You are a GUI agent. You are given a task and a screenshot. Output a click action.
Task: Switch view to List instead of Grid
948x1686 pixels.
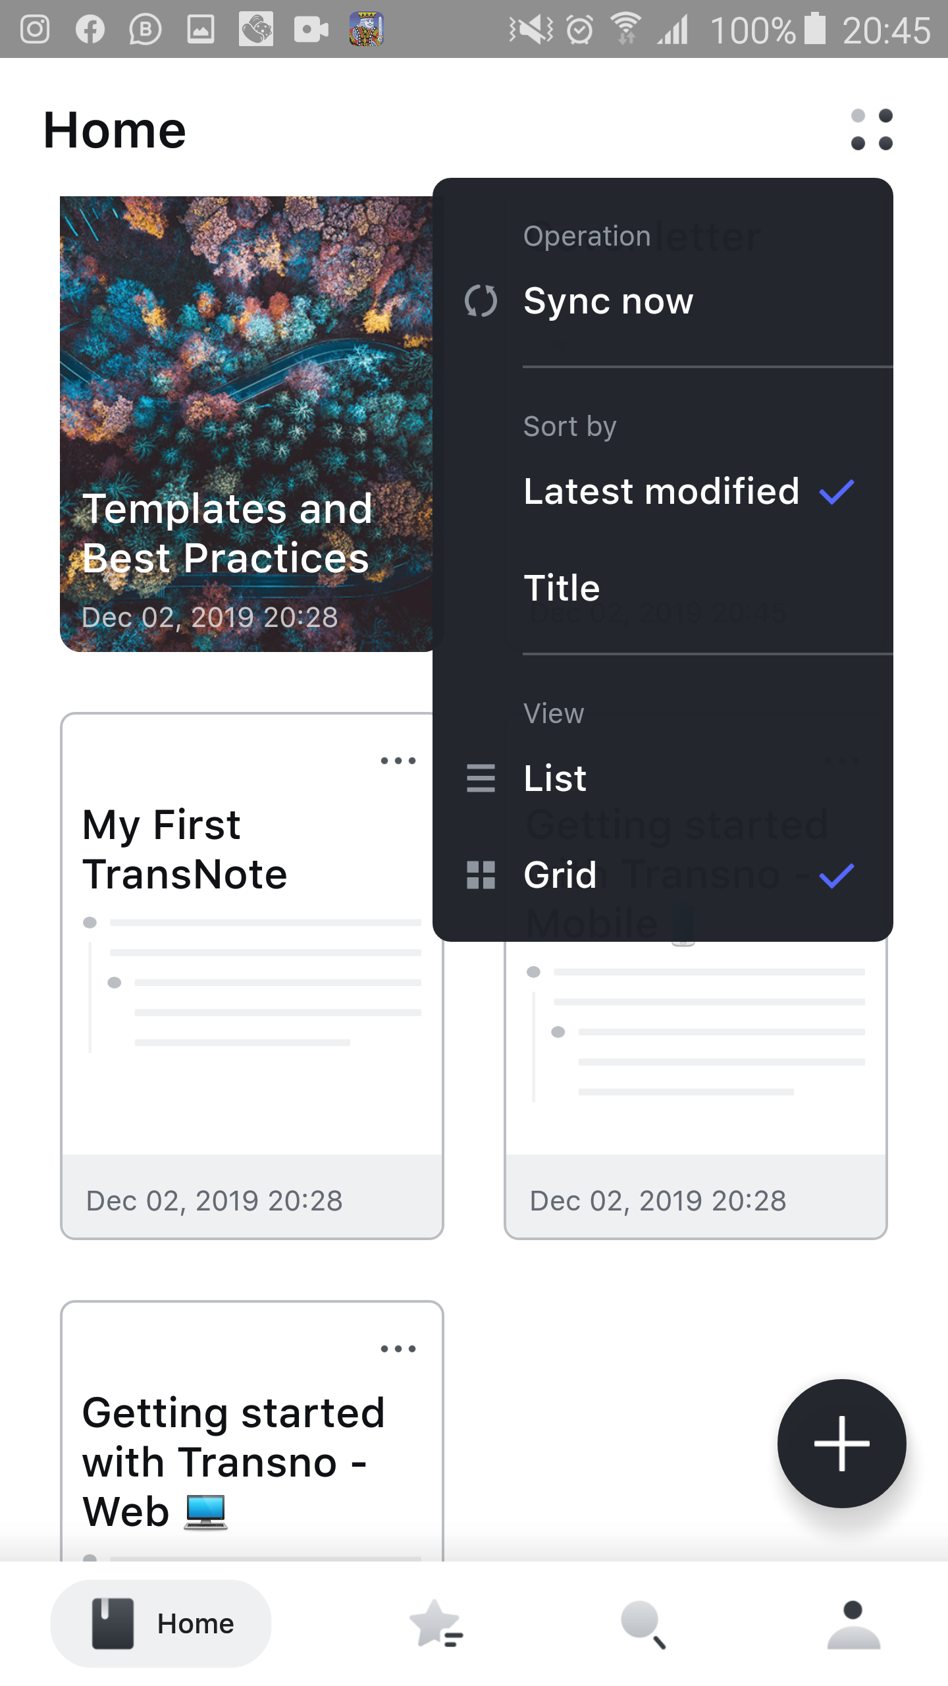555,778
